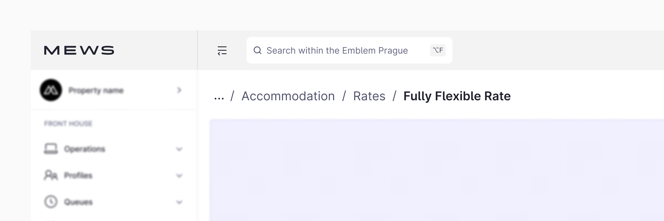The width and height of the screenshot is (664, 221).
Task: Focus the Emblem Prague search field
Action: point(337,51)
